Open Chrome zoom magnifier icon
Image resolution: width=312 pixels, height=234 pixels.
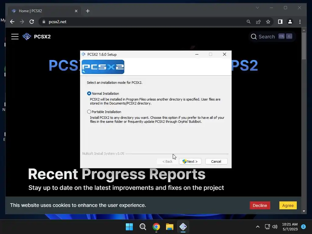(249, 22)
